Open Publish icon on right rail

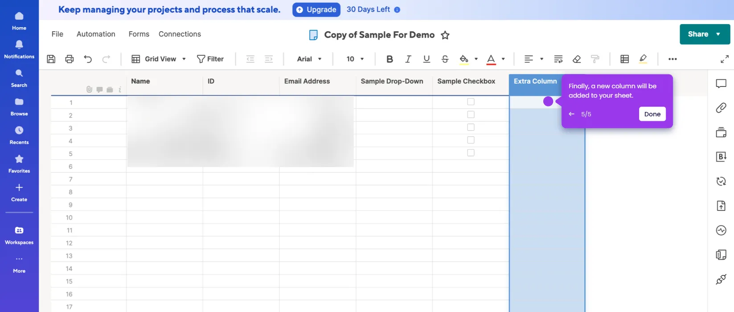721,205
